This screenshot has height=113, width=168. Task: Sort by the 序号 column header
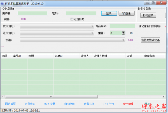[6, 56]
